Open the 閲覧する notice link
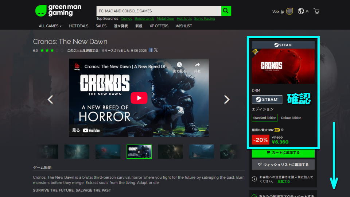Screen dimensions: 350x197 coord(284,181)
